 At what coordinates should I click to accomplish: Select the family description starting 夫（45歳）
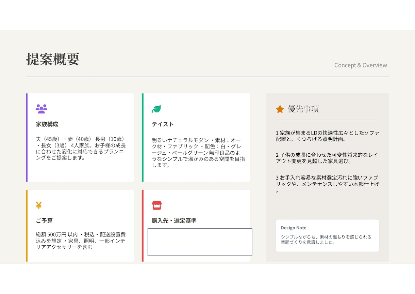click(81, 149)
